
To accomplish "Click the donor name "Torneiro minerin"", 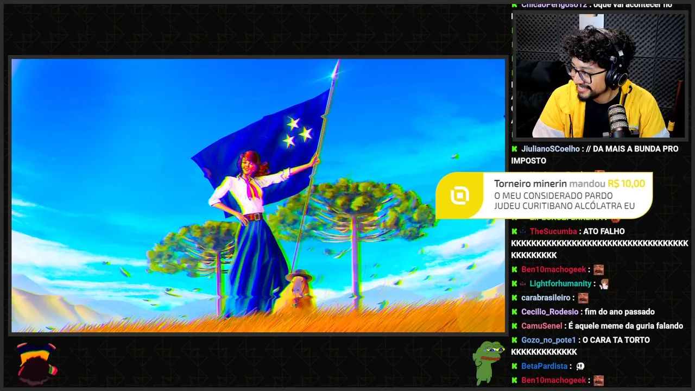I will click(x=530, y=184).
